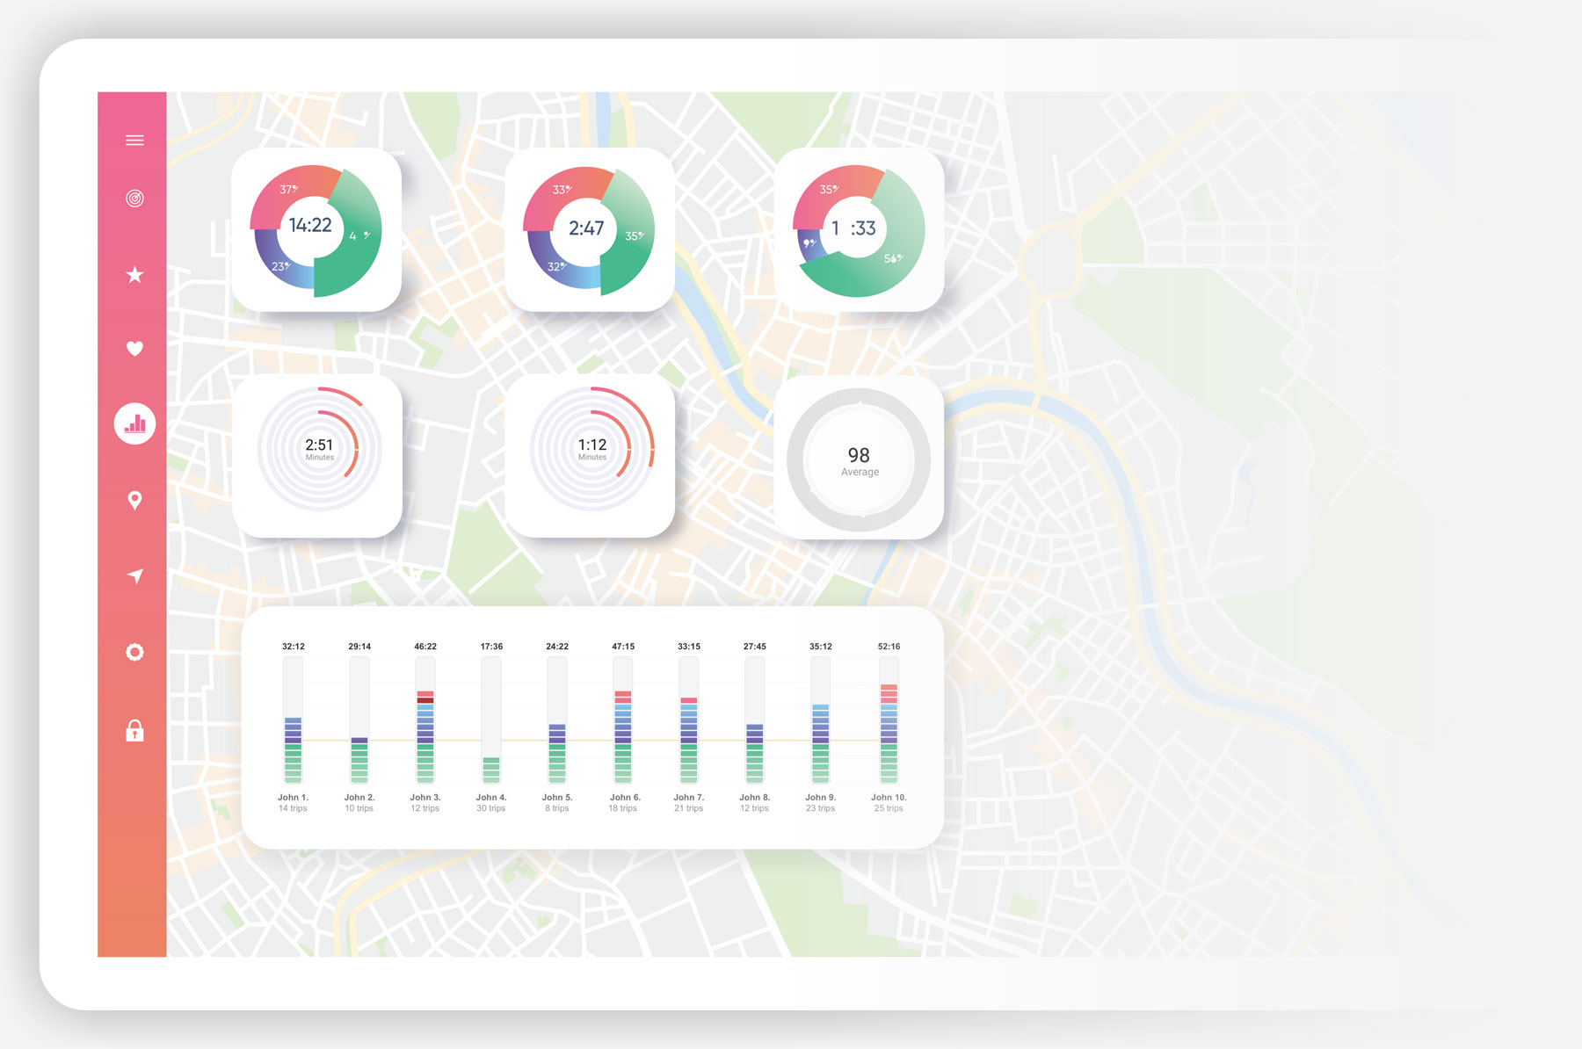Image resolution: width=1582 pixels, height=1049 pixels.
Task: Click the 29:14 time label
Action: [359, 647]
